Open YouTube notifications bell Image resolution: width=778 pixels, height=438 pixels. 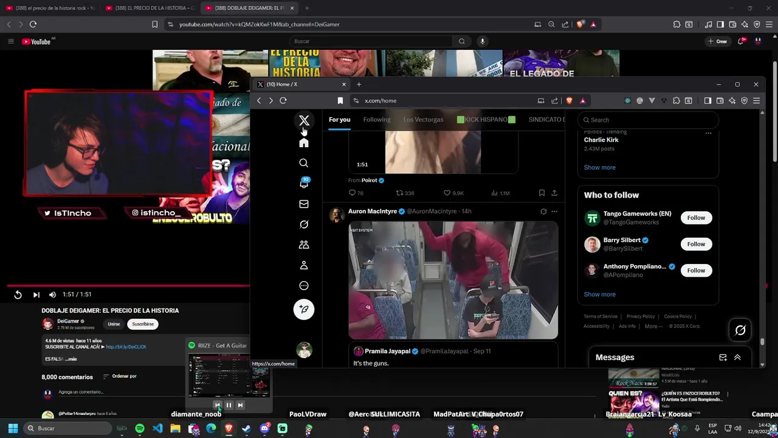coord(741,41)
